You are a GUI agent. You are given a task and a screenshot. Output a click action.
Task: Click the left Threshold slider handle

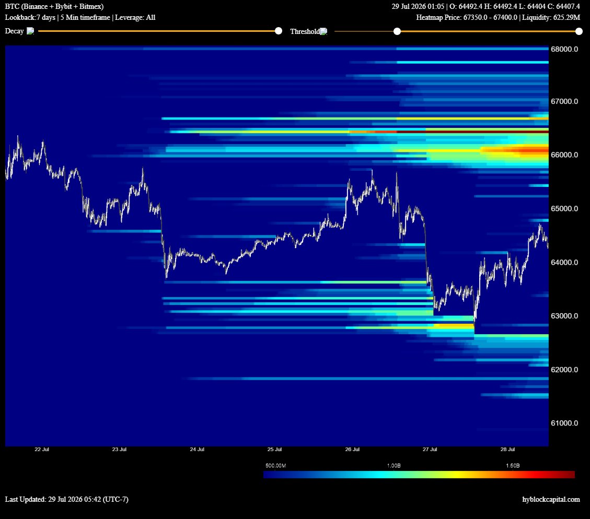coord(397,31)
